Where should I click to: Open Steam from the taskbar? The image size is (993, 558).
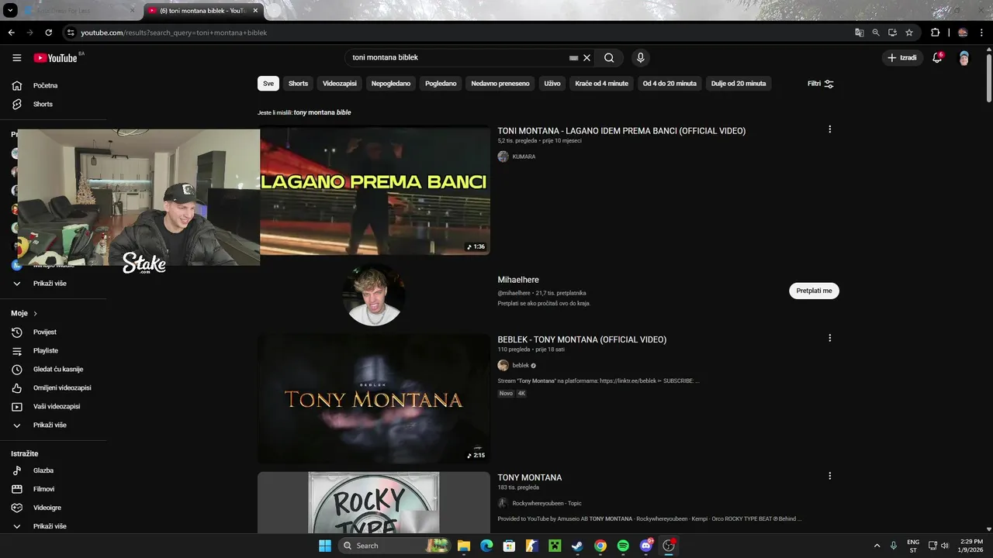pyautogui.click(x=577, y=546)
